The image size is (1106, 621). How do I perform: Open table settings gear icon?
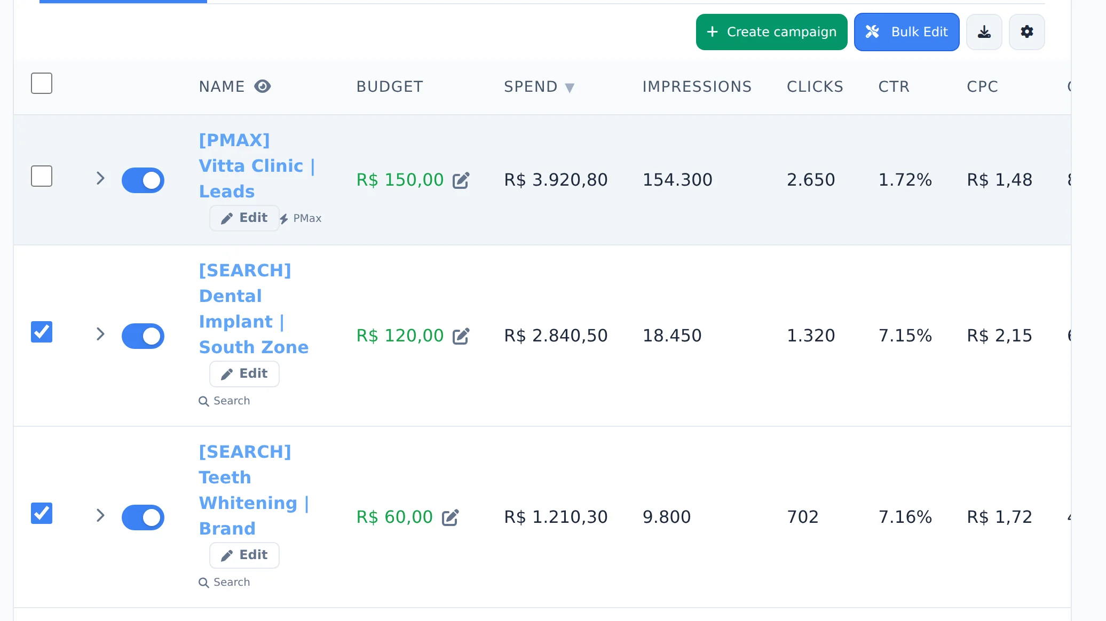click(x=1026, y=32)
